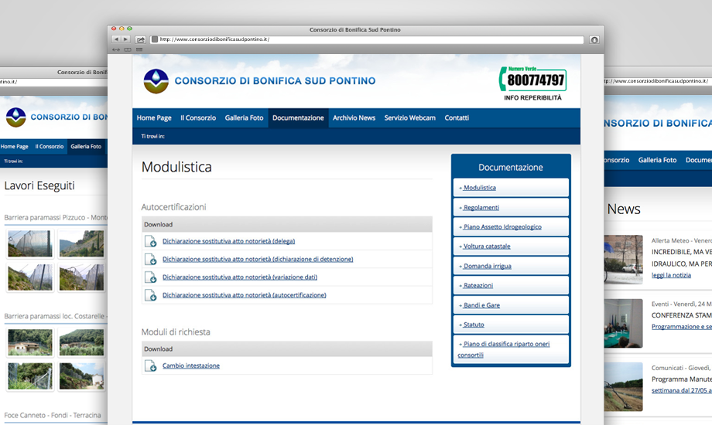Open Galleria Foto in the front window
This screenshot has height=425, width=712.
(244, 118)
